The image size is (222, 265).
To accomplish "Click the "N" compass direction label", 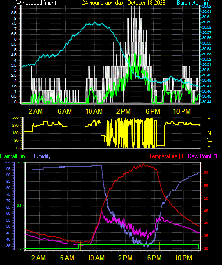I will tap(209, 133).
